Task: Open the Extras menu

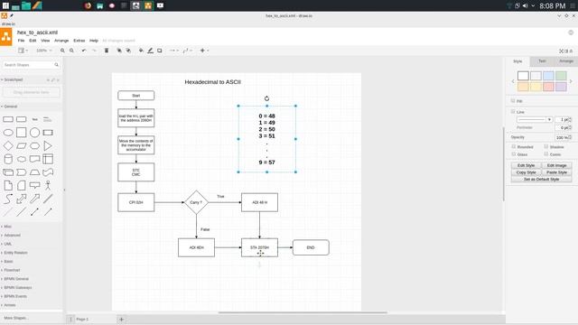Action: pyautogui.click(x=79, y=41)
